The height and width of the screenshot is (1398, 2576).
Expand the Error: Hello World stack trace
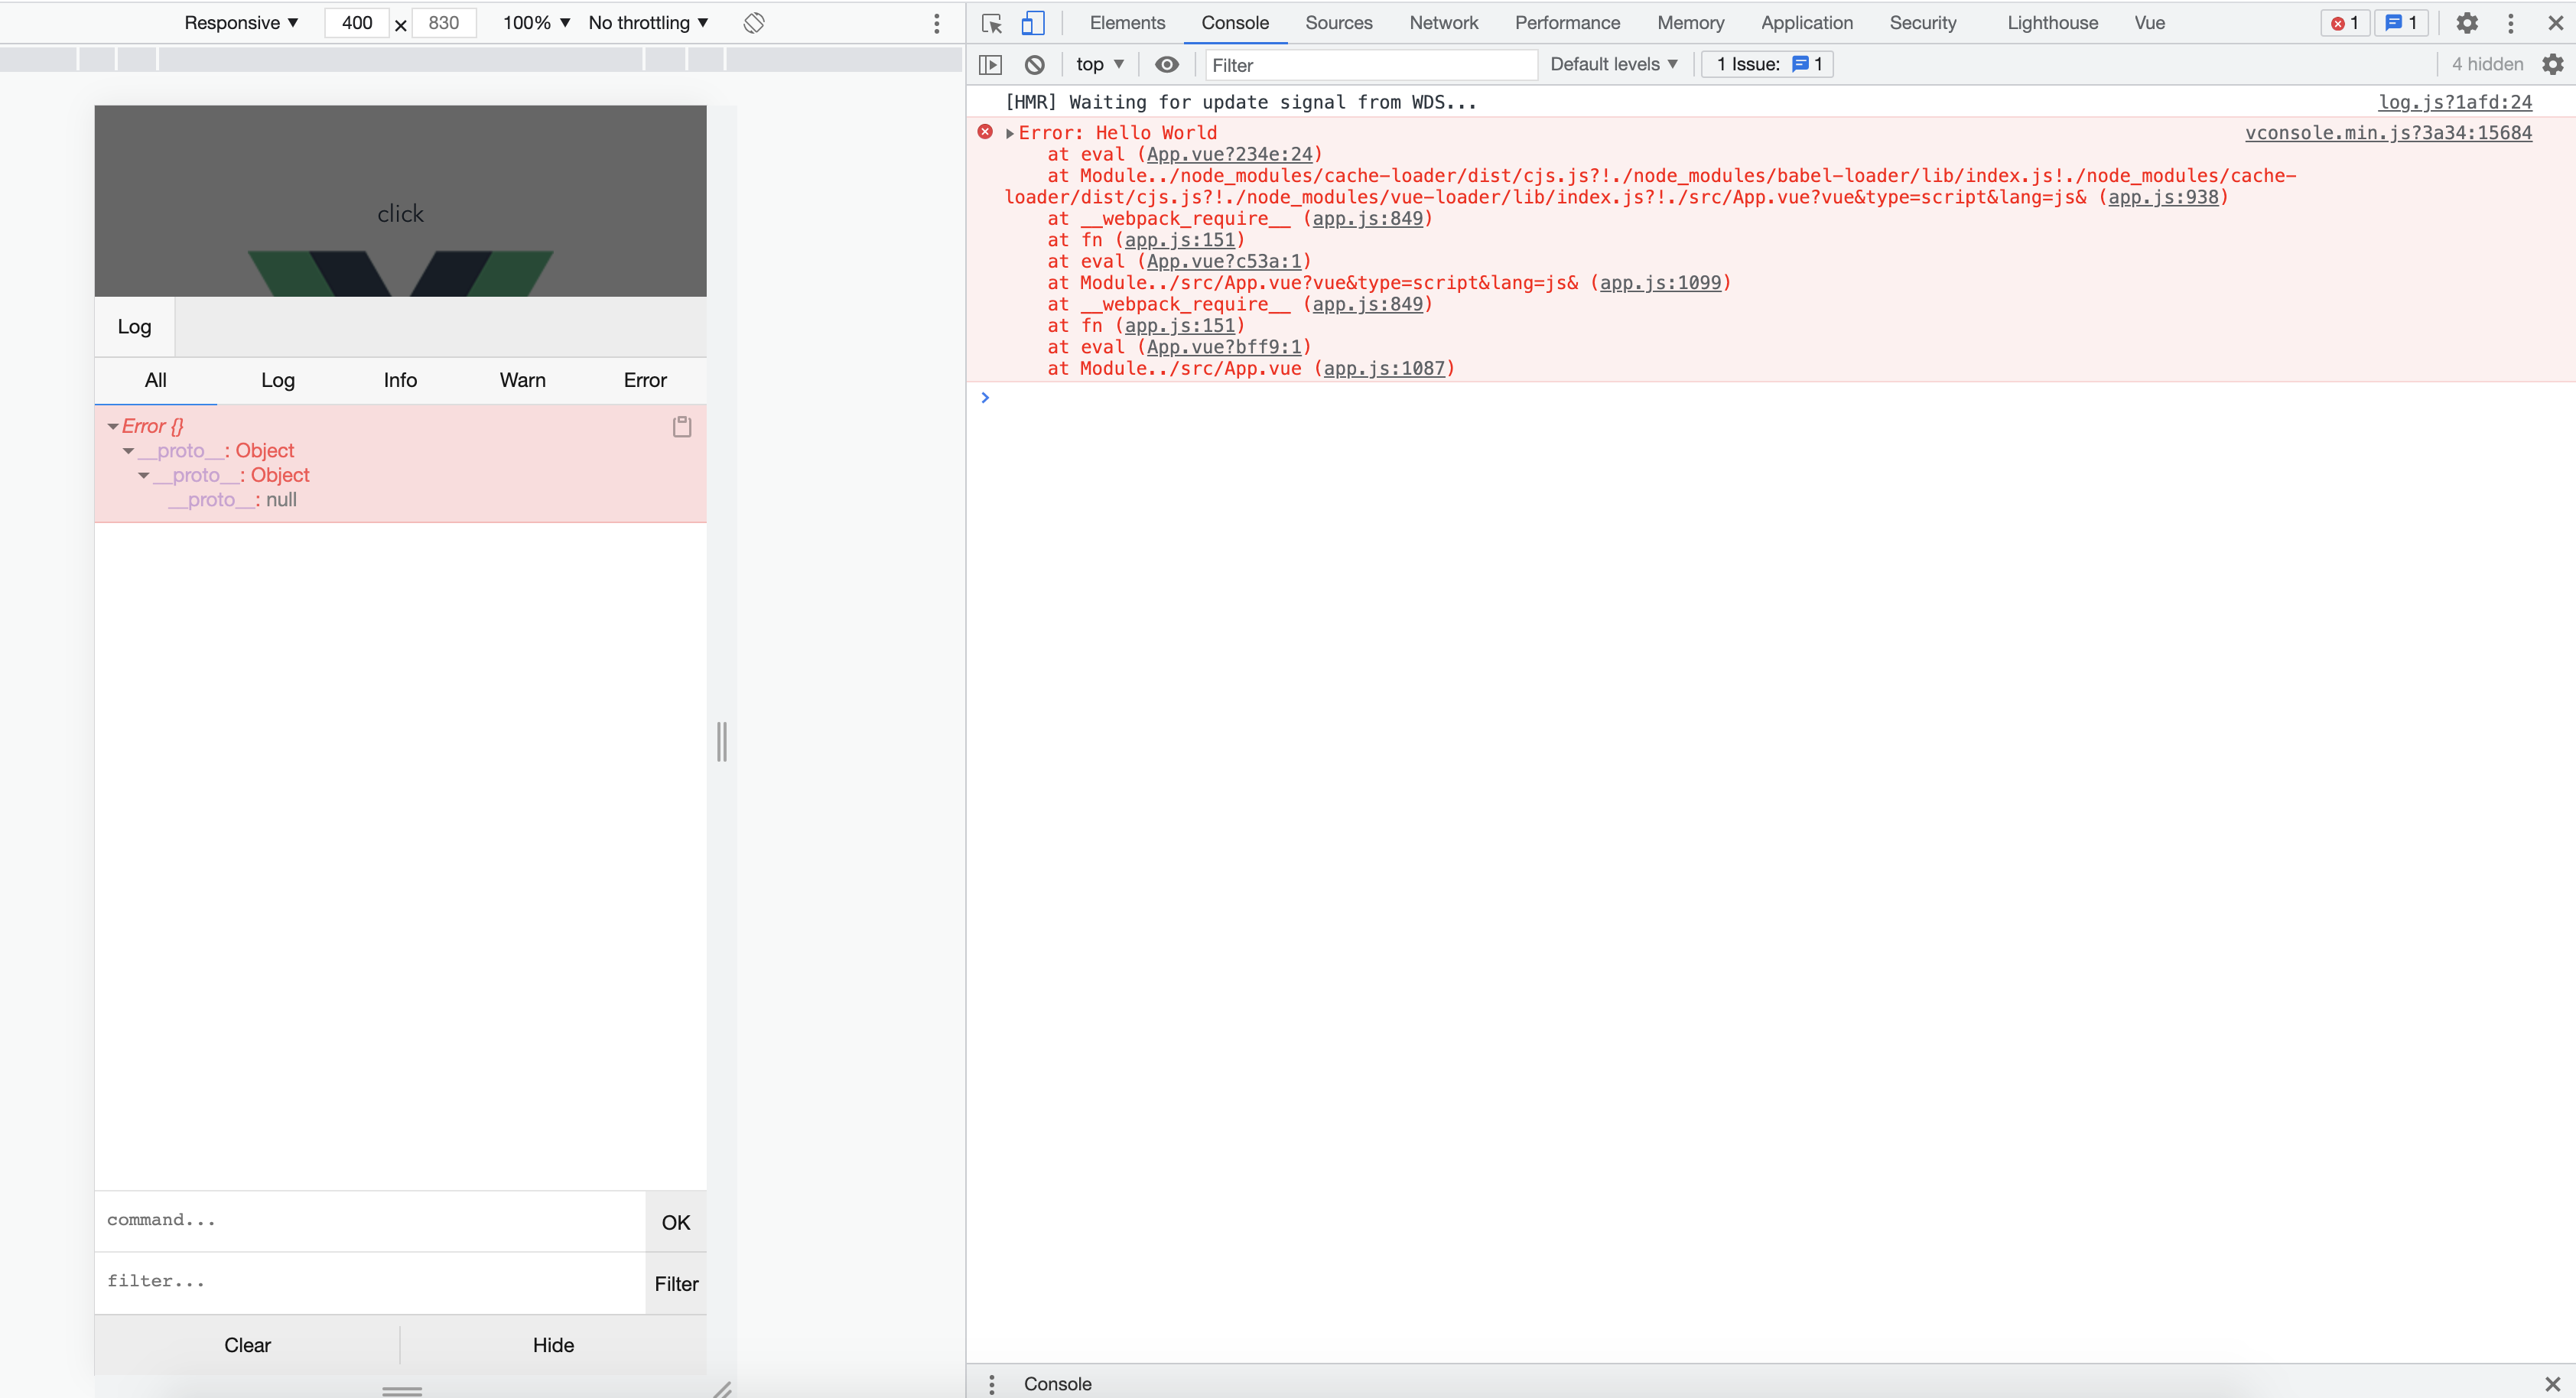click(x=1010, y=132)
